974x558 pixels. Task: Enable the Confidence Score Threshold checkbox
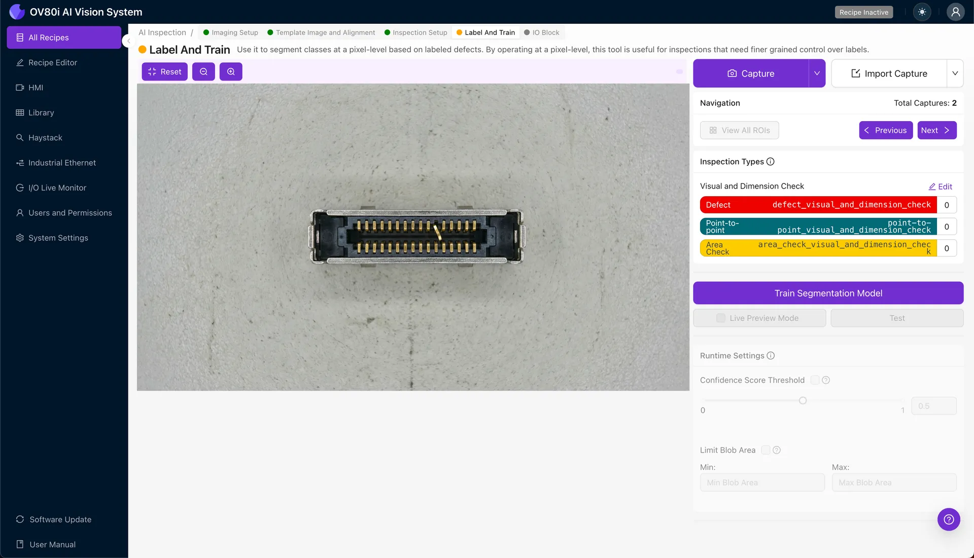click(815, 380)
